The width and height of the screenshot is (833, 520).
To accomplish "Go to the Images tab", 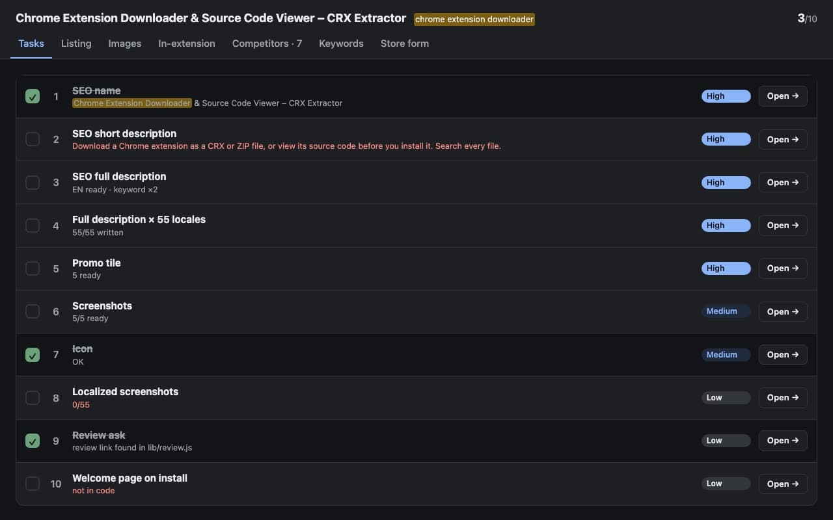I will tap(125, 44).
